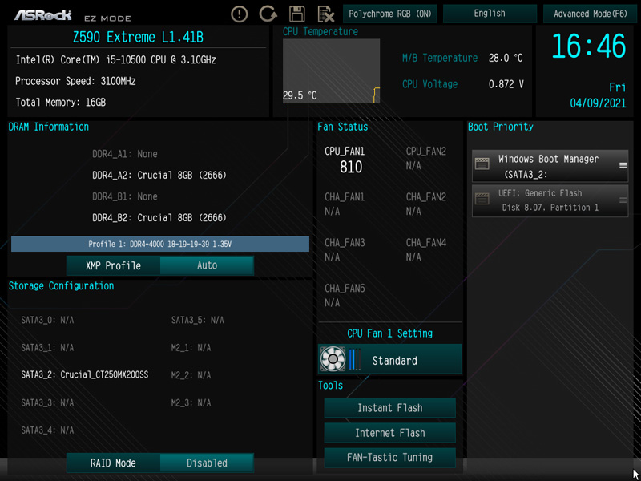This screenshot has width=641, height=481.
Task: Click the floppy disk save icon
Action: [297, 14]
